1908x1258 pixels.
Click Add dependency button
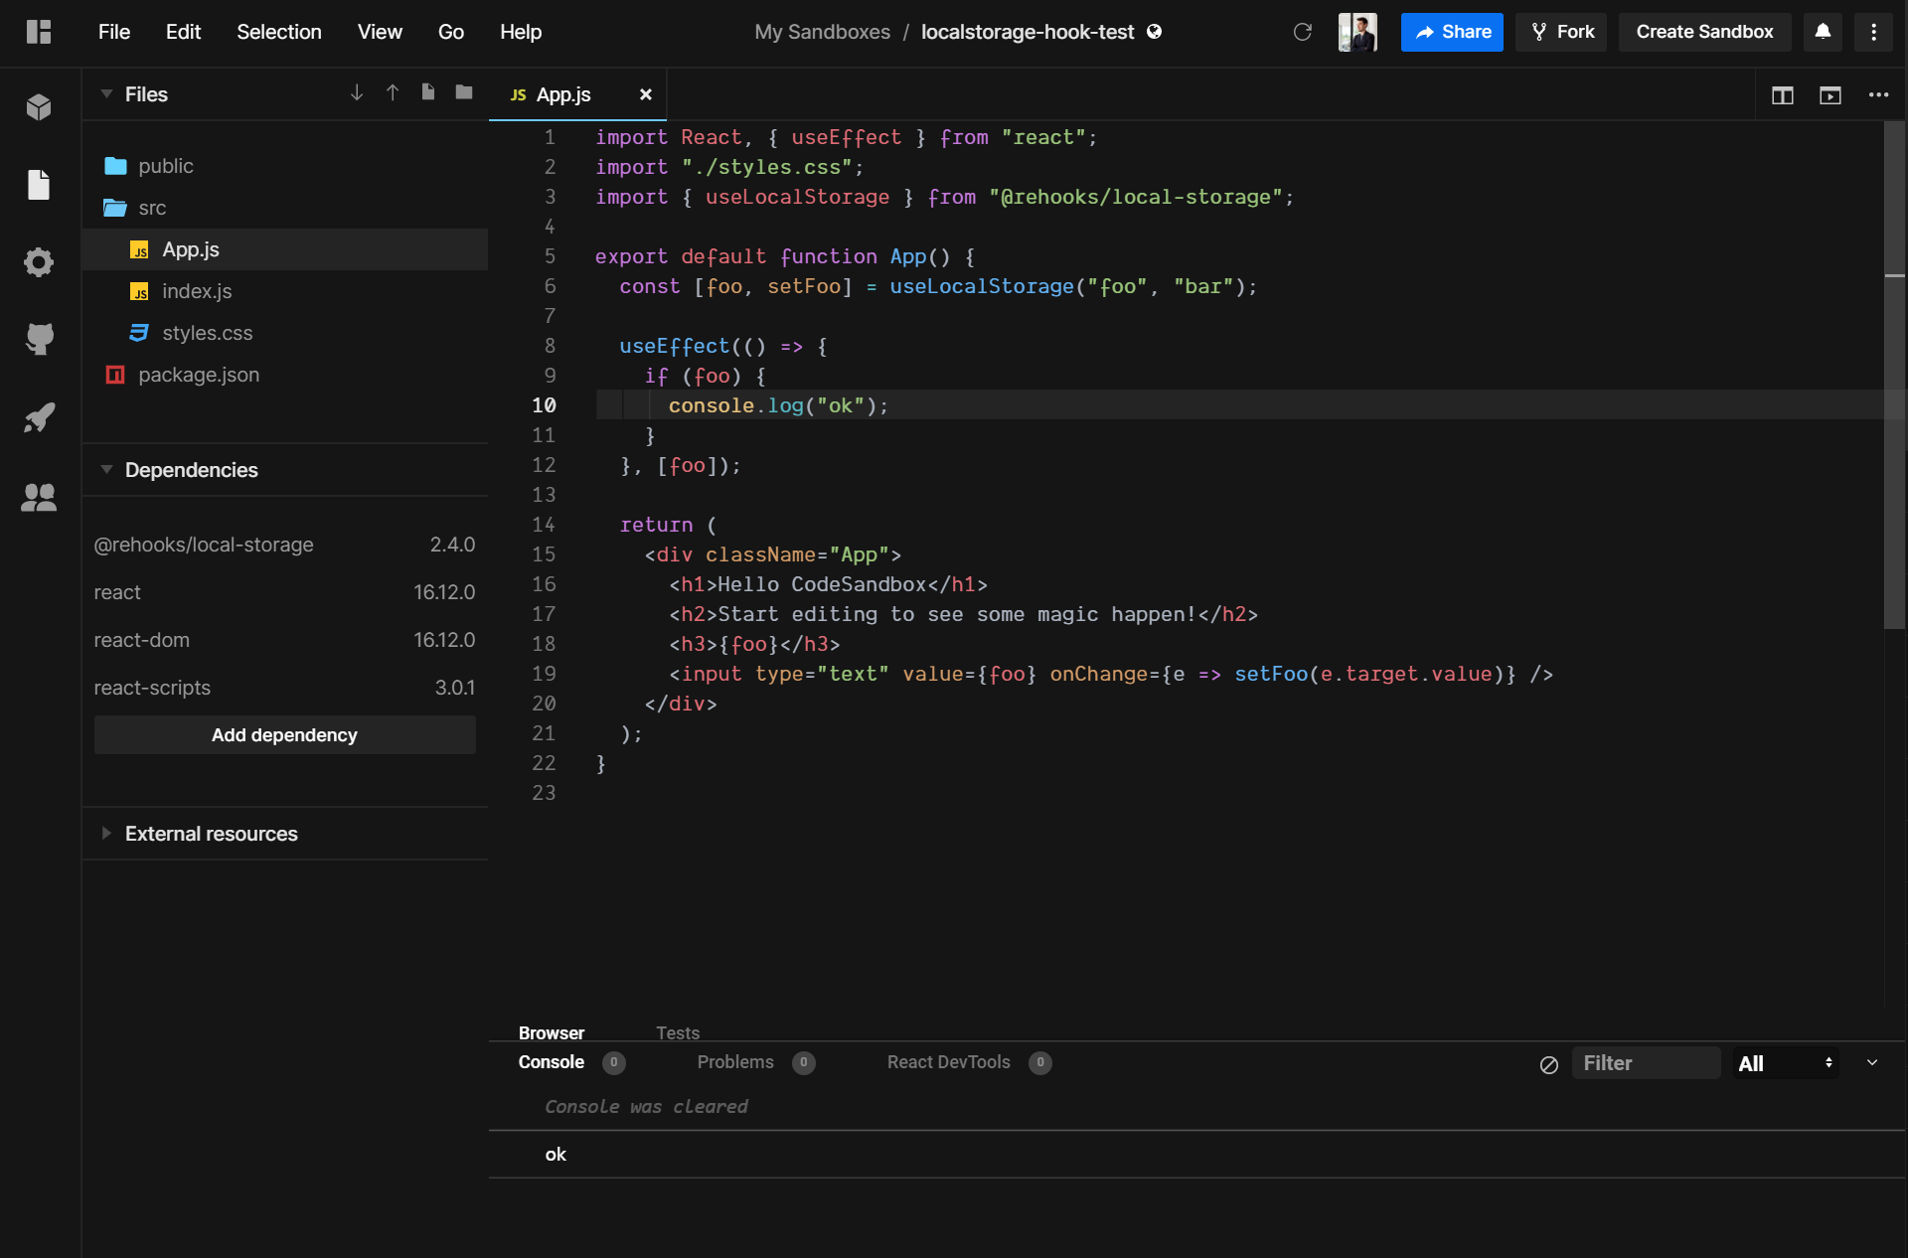click(285, 735)
